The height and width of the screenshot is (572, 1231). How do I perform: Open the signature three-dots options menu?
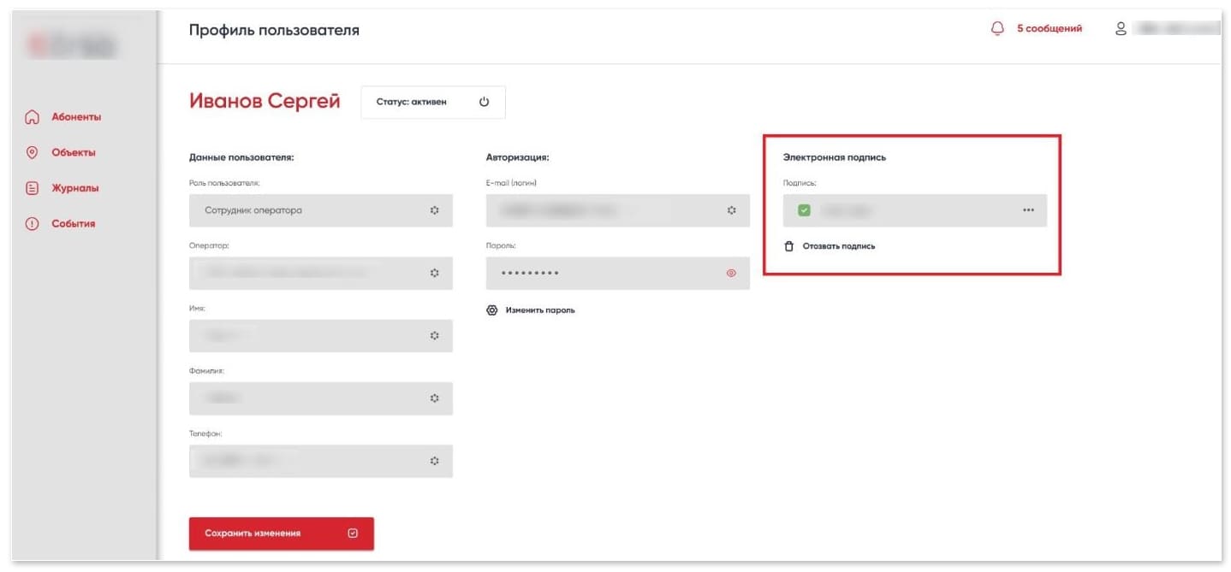pos(1028,210)
